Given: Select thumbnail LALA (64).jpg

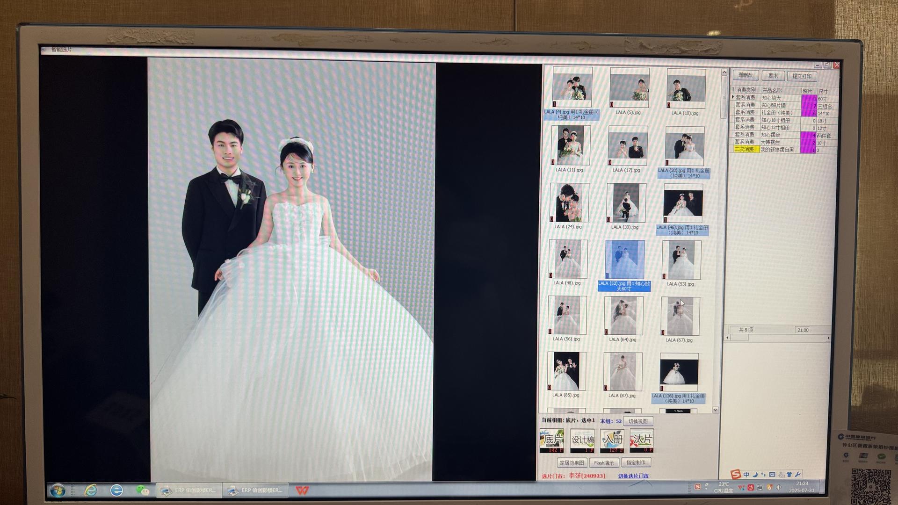Looking at the screenshot, I should (623, 316).
